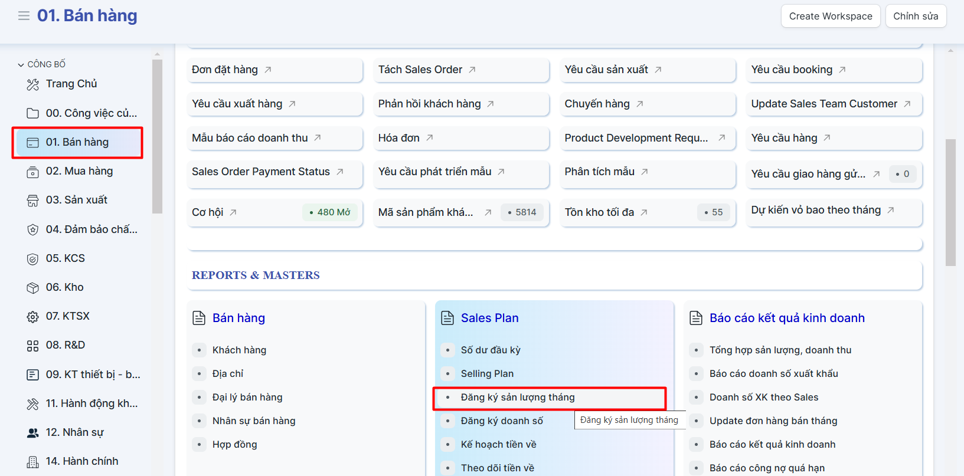964x476 pixels.
Task: Open the Hóa đơn shortcut arrow icon
Action: tap(430, 138)
